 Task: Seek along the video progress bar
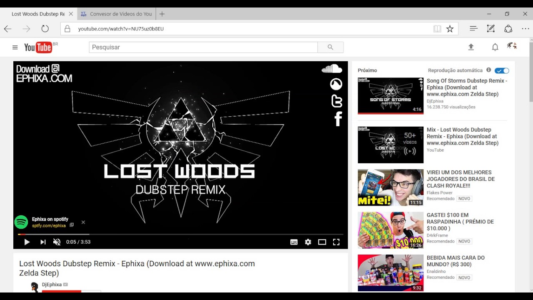180,235
